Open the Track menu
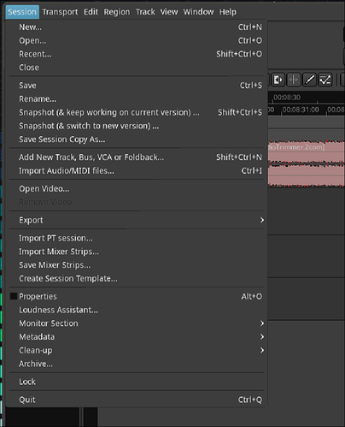This screenshot has height=427, width=345. click(x=145, y=12)
